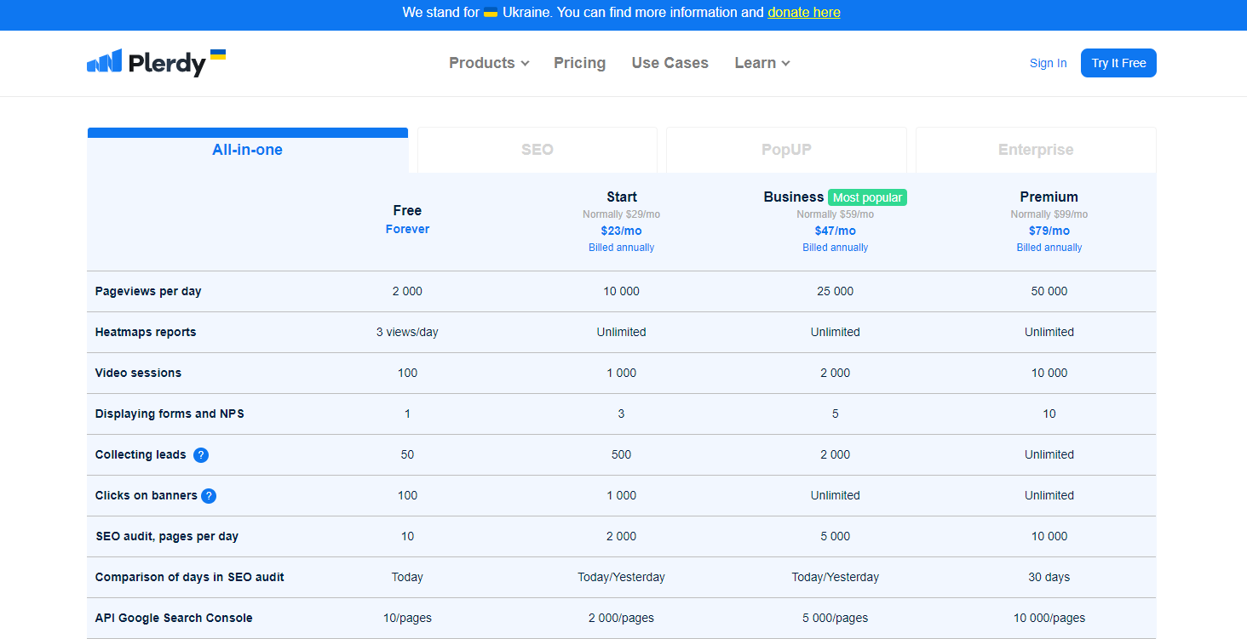Click Billed annually under the Business plan
Viewport: 1247px width, 639px height.
836,247
